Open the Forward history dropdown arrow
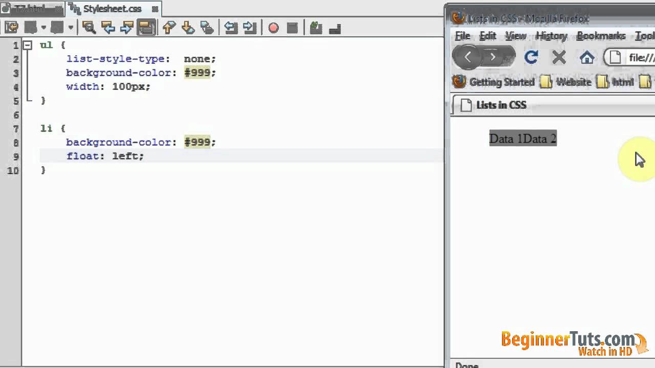 [71, 28]
